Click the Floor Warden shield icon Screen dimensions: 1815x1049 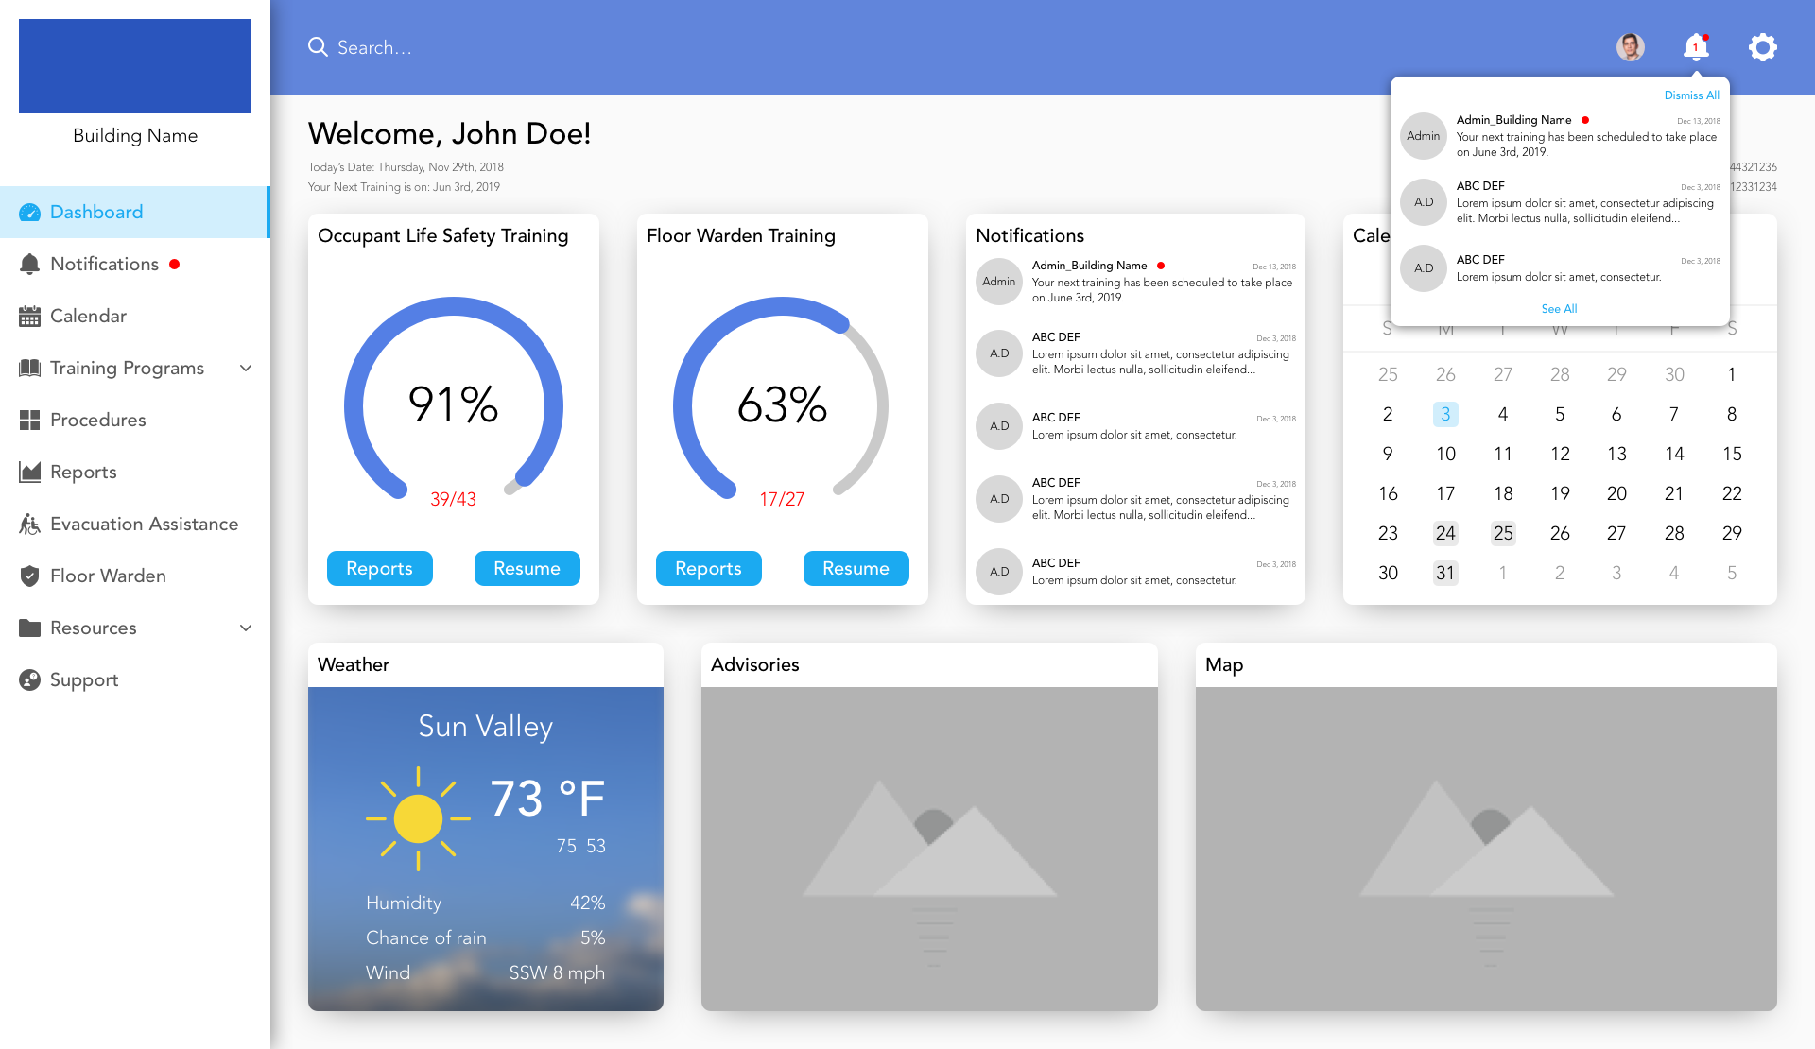click(x=30, y=576)
